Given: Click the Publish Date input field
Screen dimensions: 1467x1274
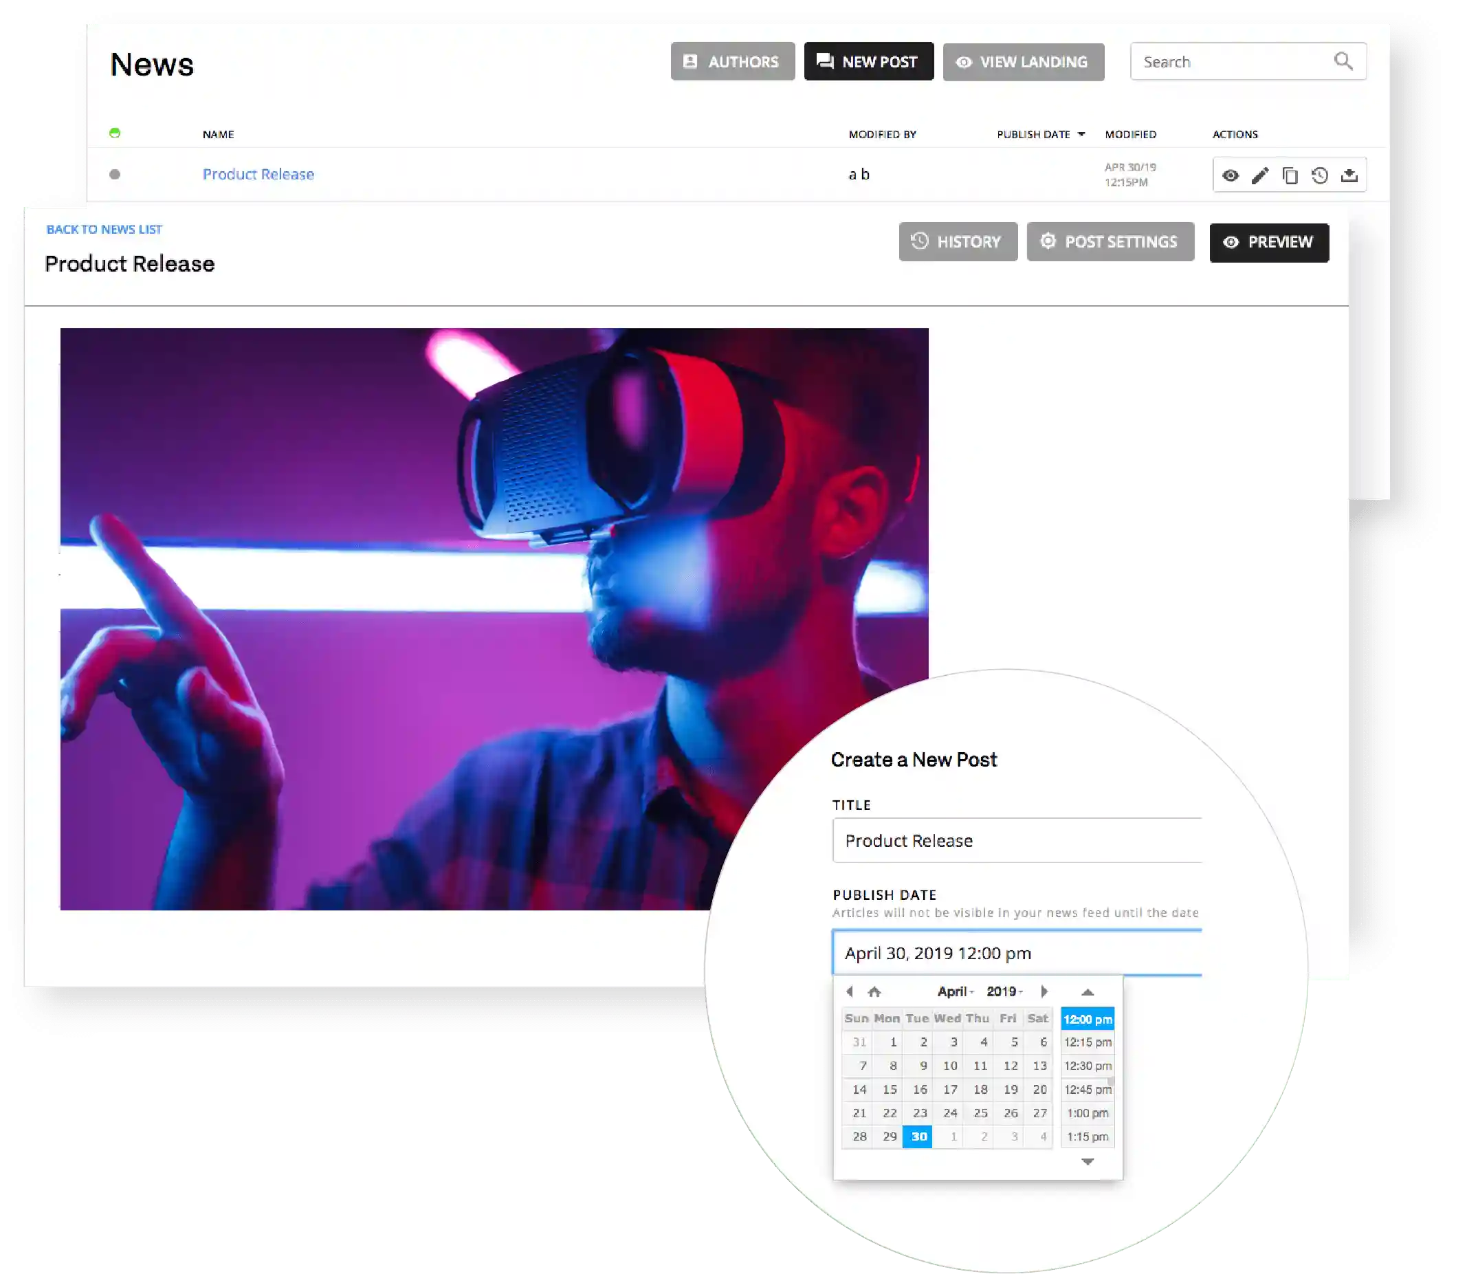Looking at the screenshot, I should point(1016,953).
